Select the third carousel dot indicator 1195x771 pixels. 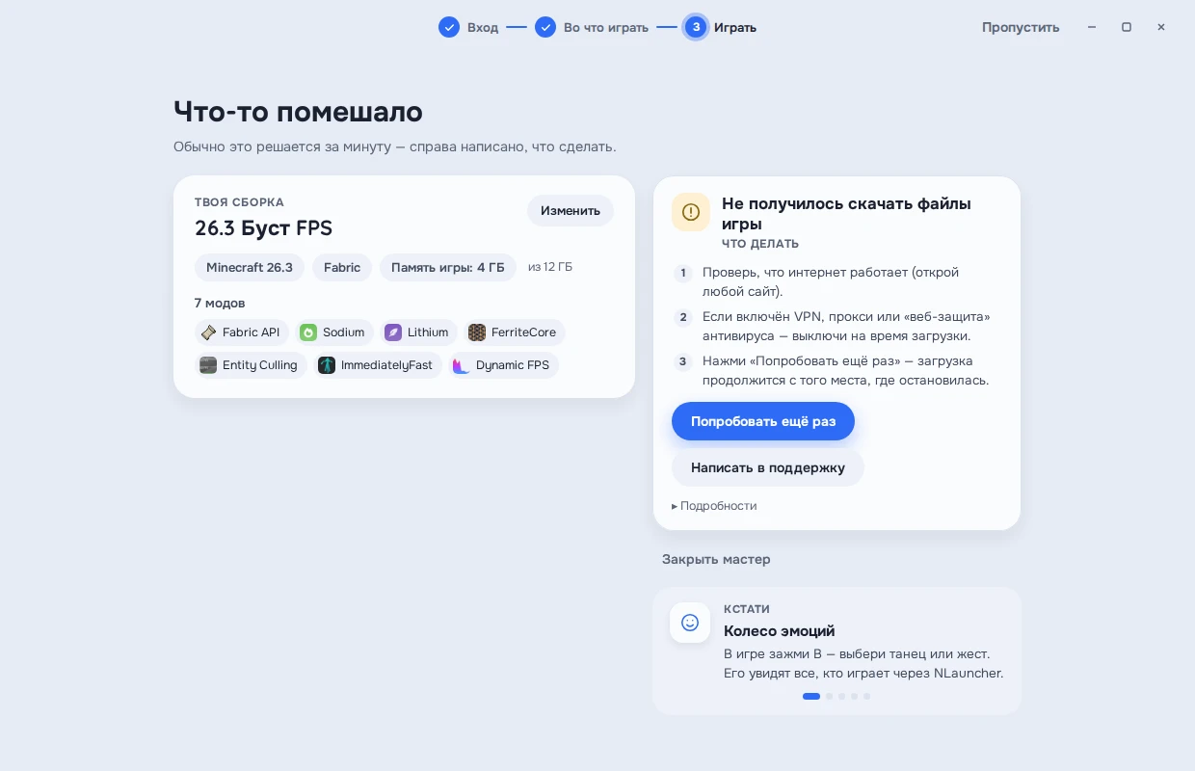(841, 696)
